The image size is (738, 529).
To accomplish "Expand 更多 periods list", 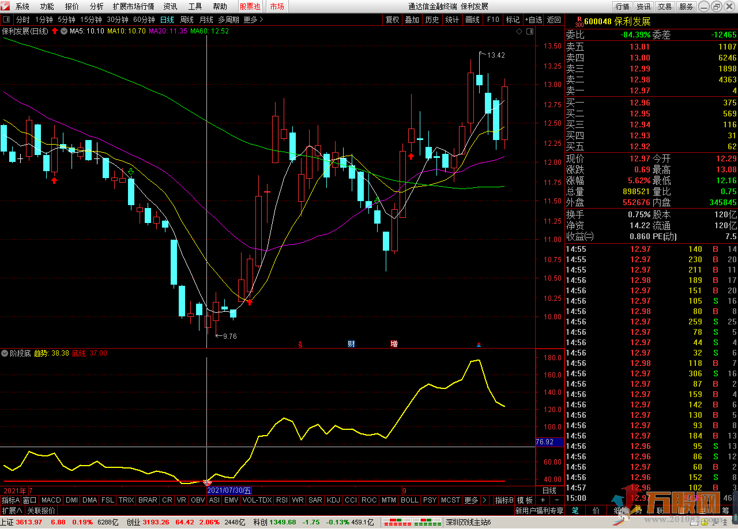I will tap(253, 20).
